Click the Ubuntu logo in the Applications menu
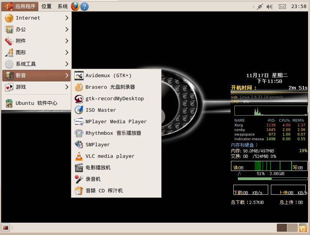Image resolution: width=310 pixels, height=235 pixels. coord(9,6)
